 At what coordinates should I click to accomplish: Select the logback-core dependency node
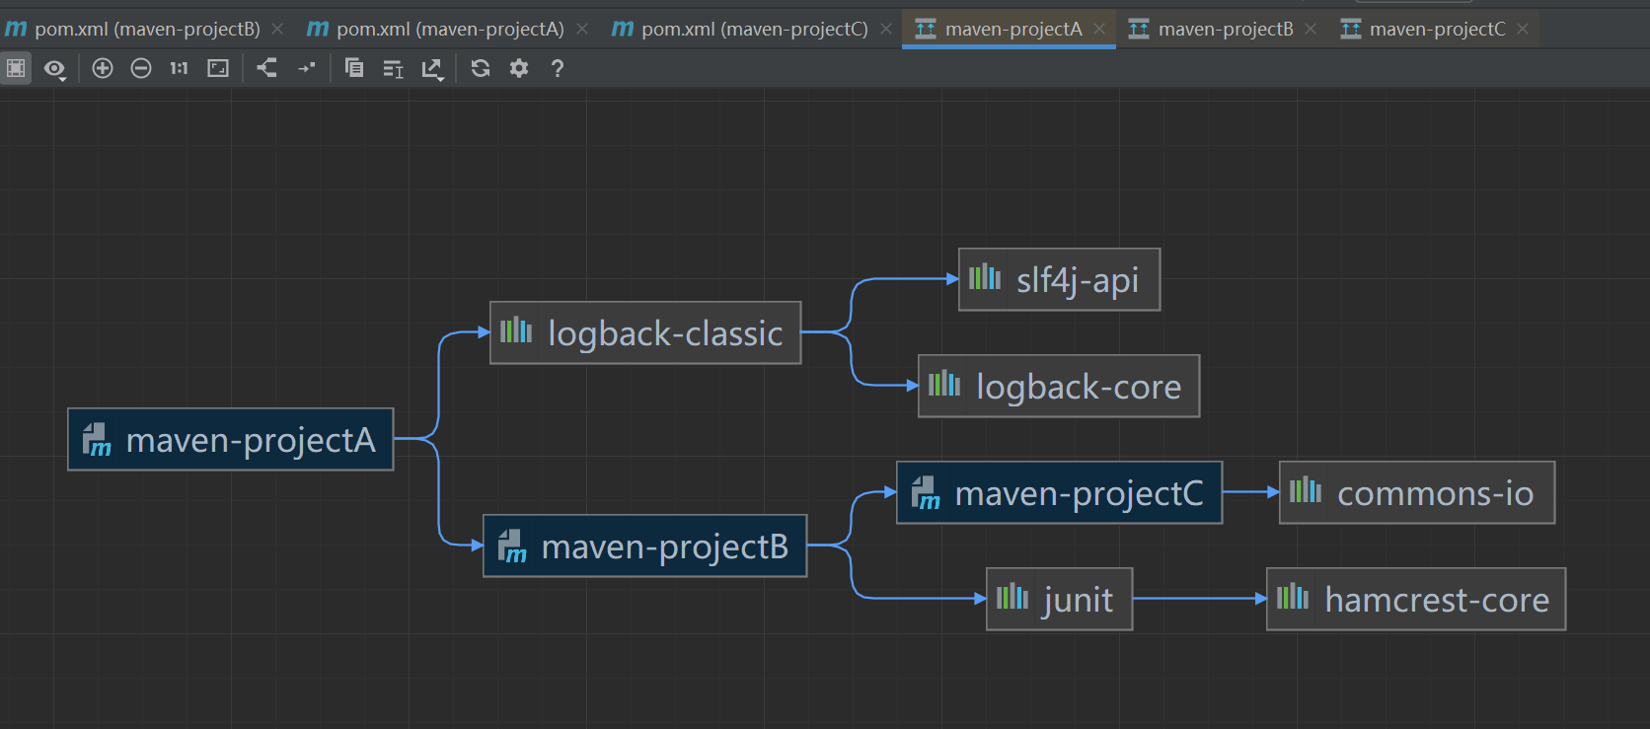pos(1059,386)
